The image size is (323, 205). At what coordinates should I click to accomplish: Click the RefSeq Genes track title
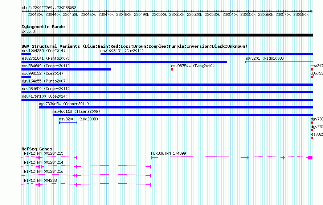pyautogui.click(x=37, y=149)
